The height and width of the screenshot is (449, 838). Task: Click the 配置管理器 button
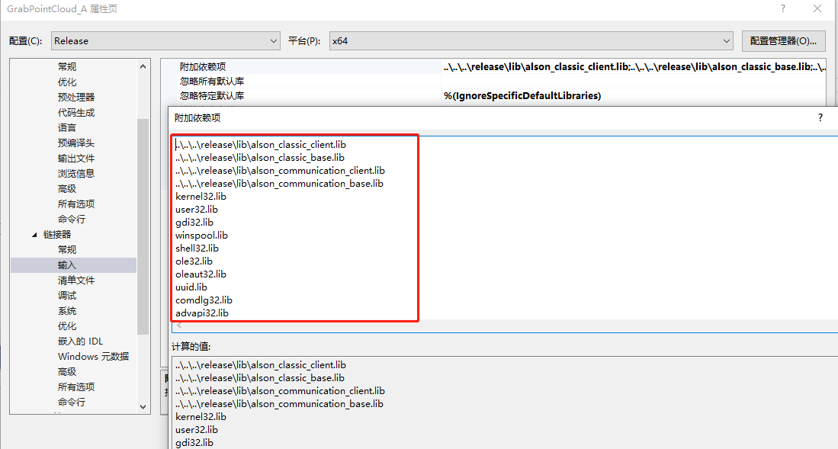click(x=783, y=41)
